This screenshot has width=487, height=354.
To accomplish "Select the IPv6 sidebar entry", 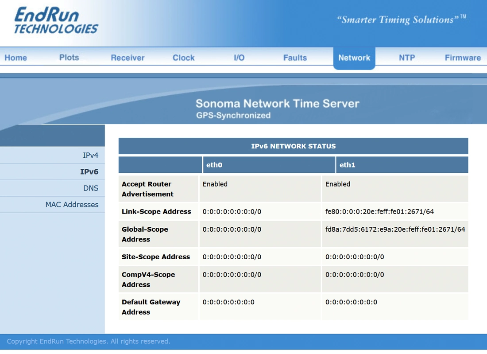I will pyautogui.click(x=89, y=171).
